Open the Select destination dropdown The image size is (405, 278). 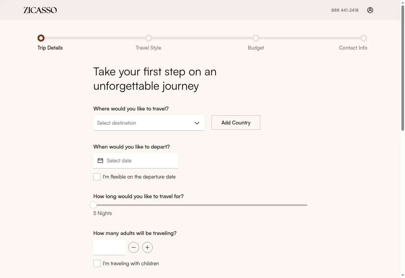pos(149,123)
